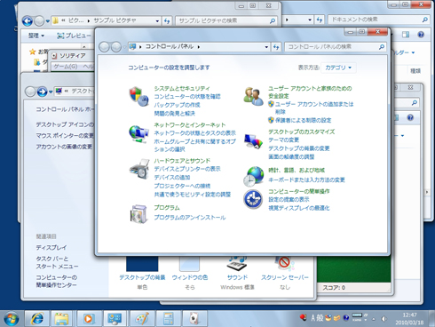Click Set up parental controls link
The image size is (435, 327).
303,120
